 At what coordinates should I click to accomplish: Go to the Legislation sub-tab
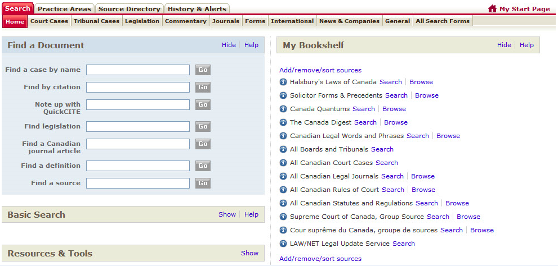coord(142,21)
